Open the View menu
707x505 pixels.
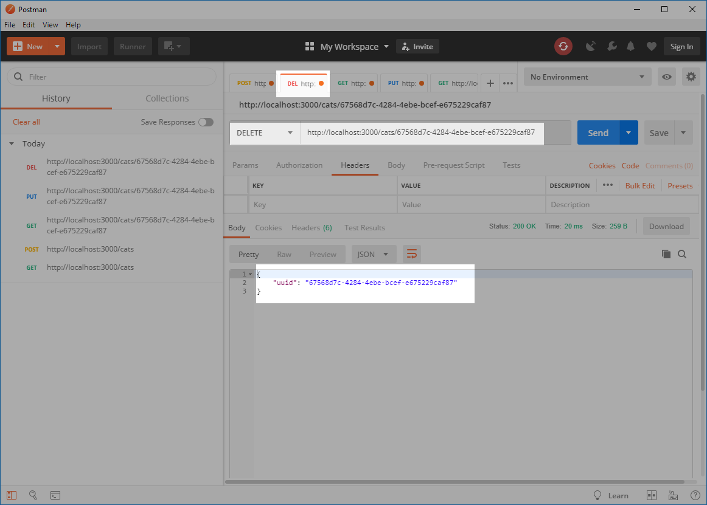(50, 25)
